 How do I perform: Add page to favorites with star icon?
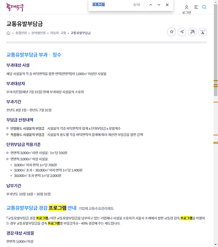[x=172, y=32]
